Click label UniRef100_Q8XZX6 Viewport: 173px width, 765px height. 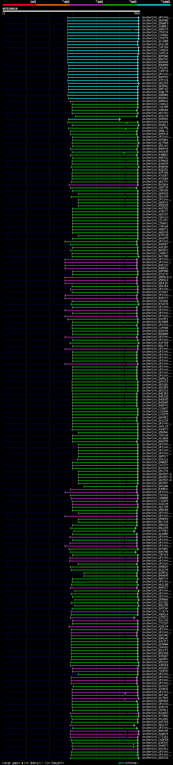click(155, 758)
